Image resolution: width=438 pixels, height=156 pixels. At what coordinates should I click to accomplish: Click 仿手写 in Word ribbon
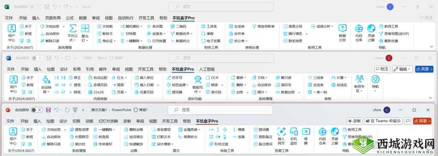click(x=175, y=78)
